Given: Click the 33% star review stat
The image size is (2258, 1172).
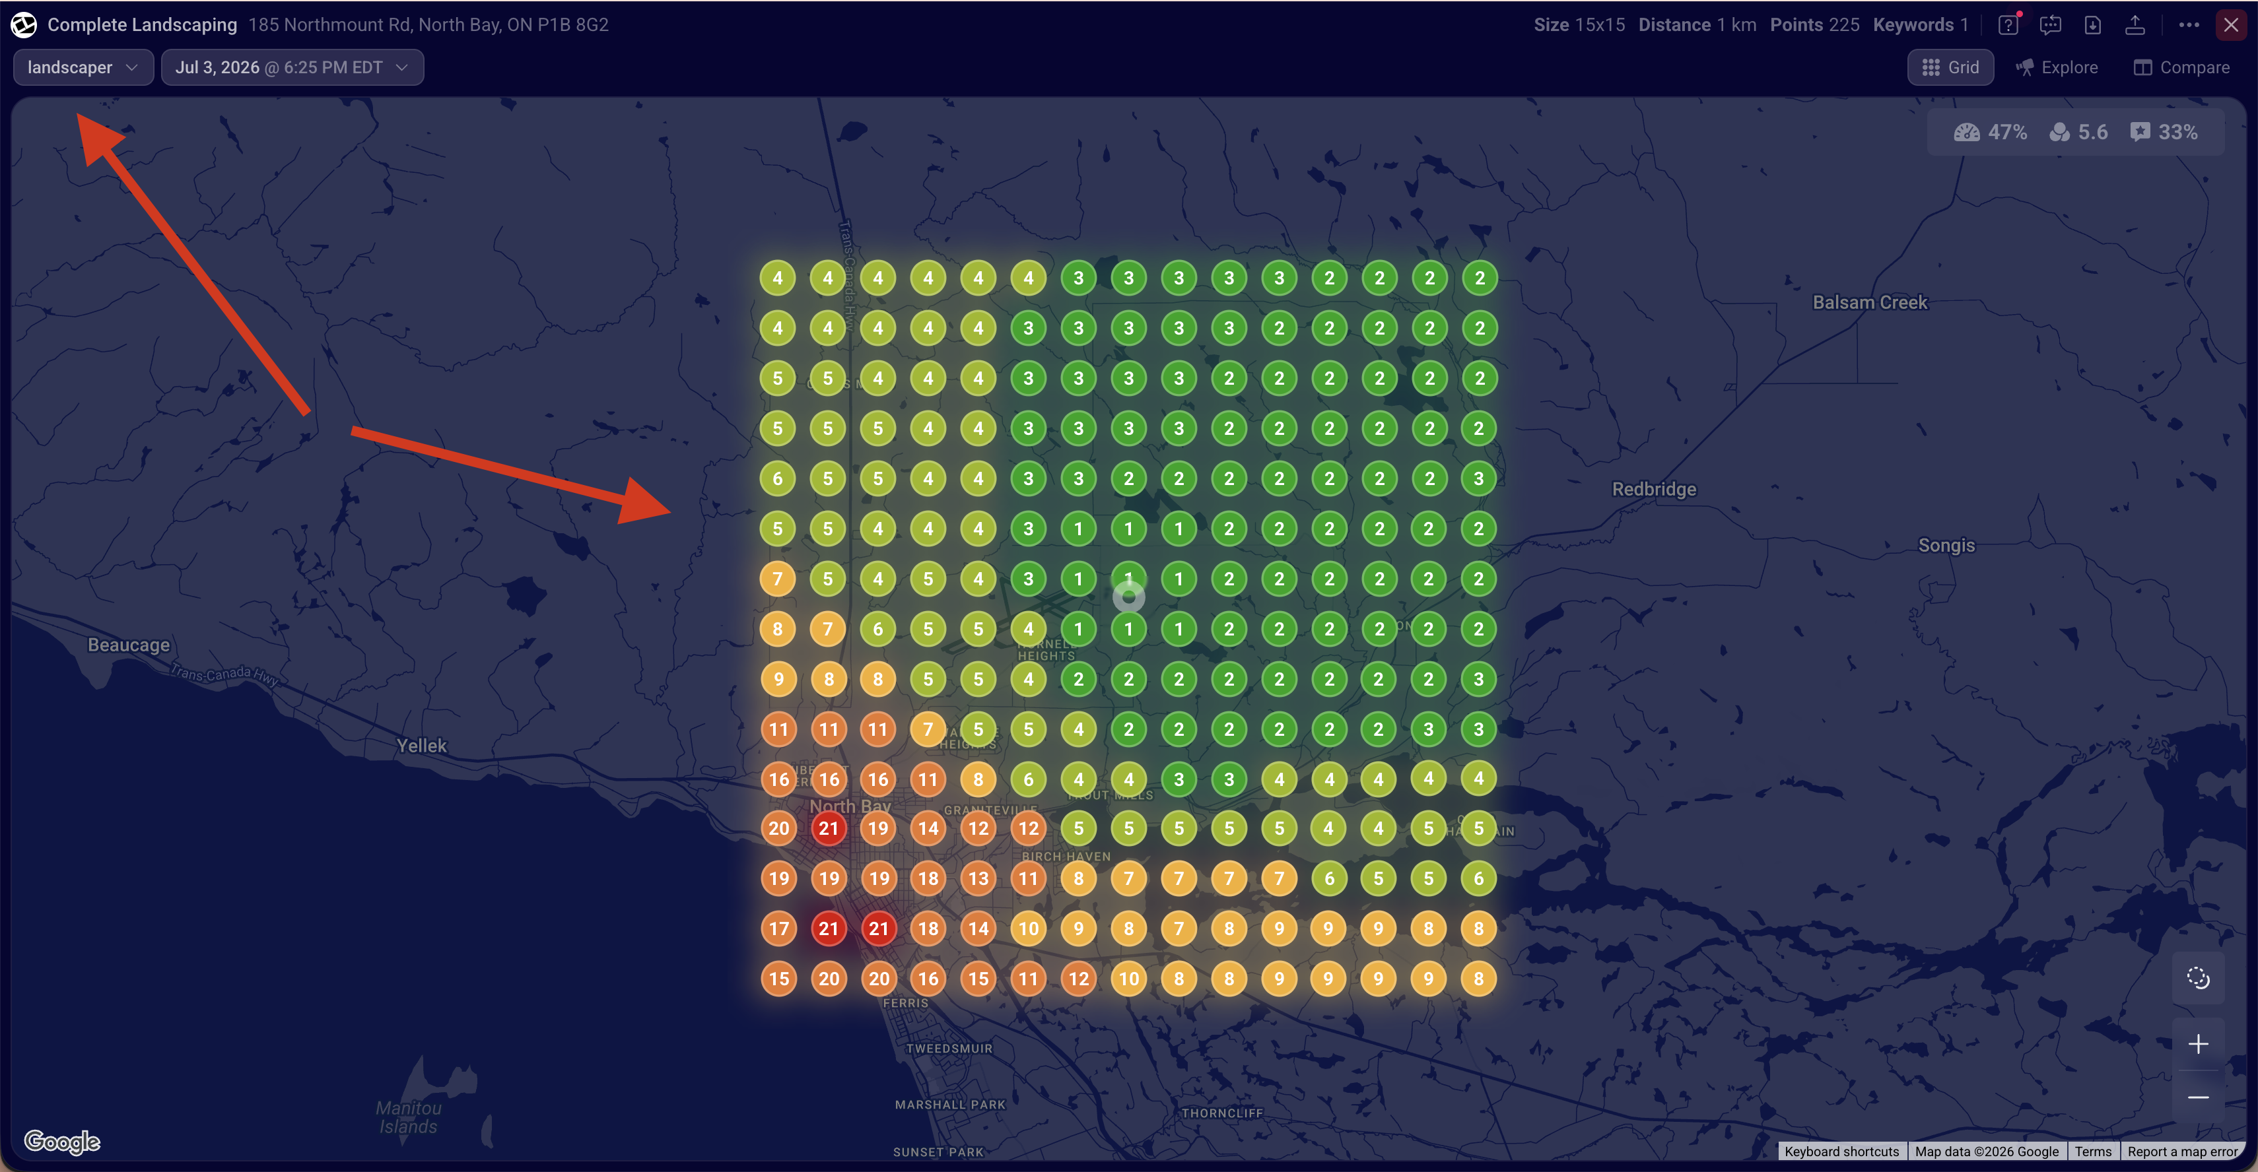Looking at the screenshot, I should pyautogui.click(x=2164, y=132).
